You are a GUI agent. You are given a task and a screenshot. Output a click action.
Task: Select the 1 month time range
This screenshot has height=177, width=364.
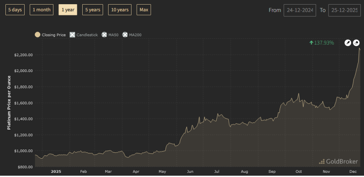(x=42, y=10)
